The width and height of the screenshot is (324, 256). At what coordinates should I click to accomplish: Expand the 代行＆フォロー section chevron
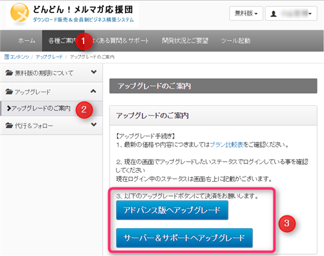coord(94,125)
